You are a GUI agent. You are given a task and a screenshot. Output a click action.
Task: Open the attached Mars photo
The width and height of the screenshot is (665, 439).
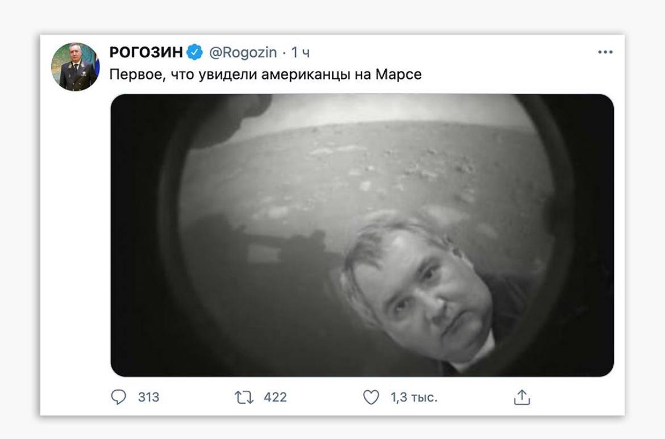click(362, 235)
